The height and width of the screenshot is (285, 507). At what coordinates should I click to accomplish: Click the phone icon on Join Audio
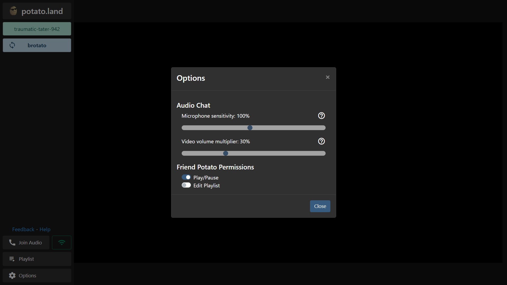pyautogui.click(x=12, y=243)
